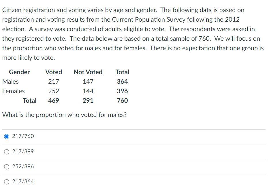Click the grand total value 760
271x196 pixels.
(122, 100)
